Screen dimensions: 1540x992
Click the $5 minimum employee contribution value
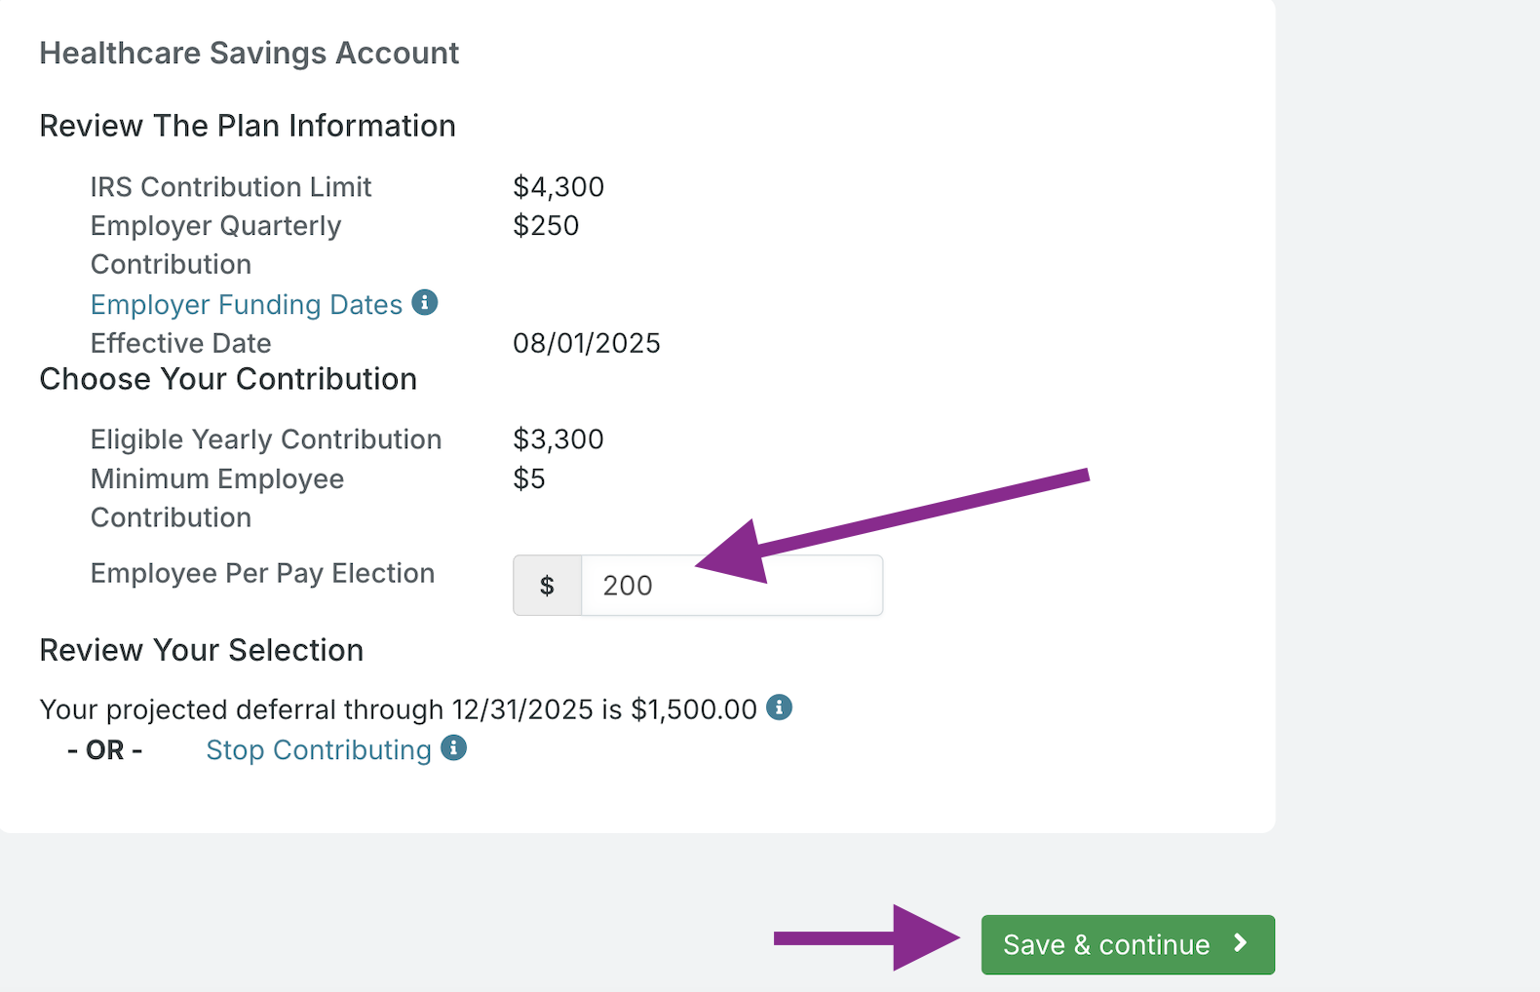click(x=529, y=478)
